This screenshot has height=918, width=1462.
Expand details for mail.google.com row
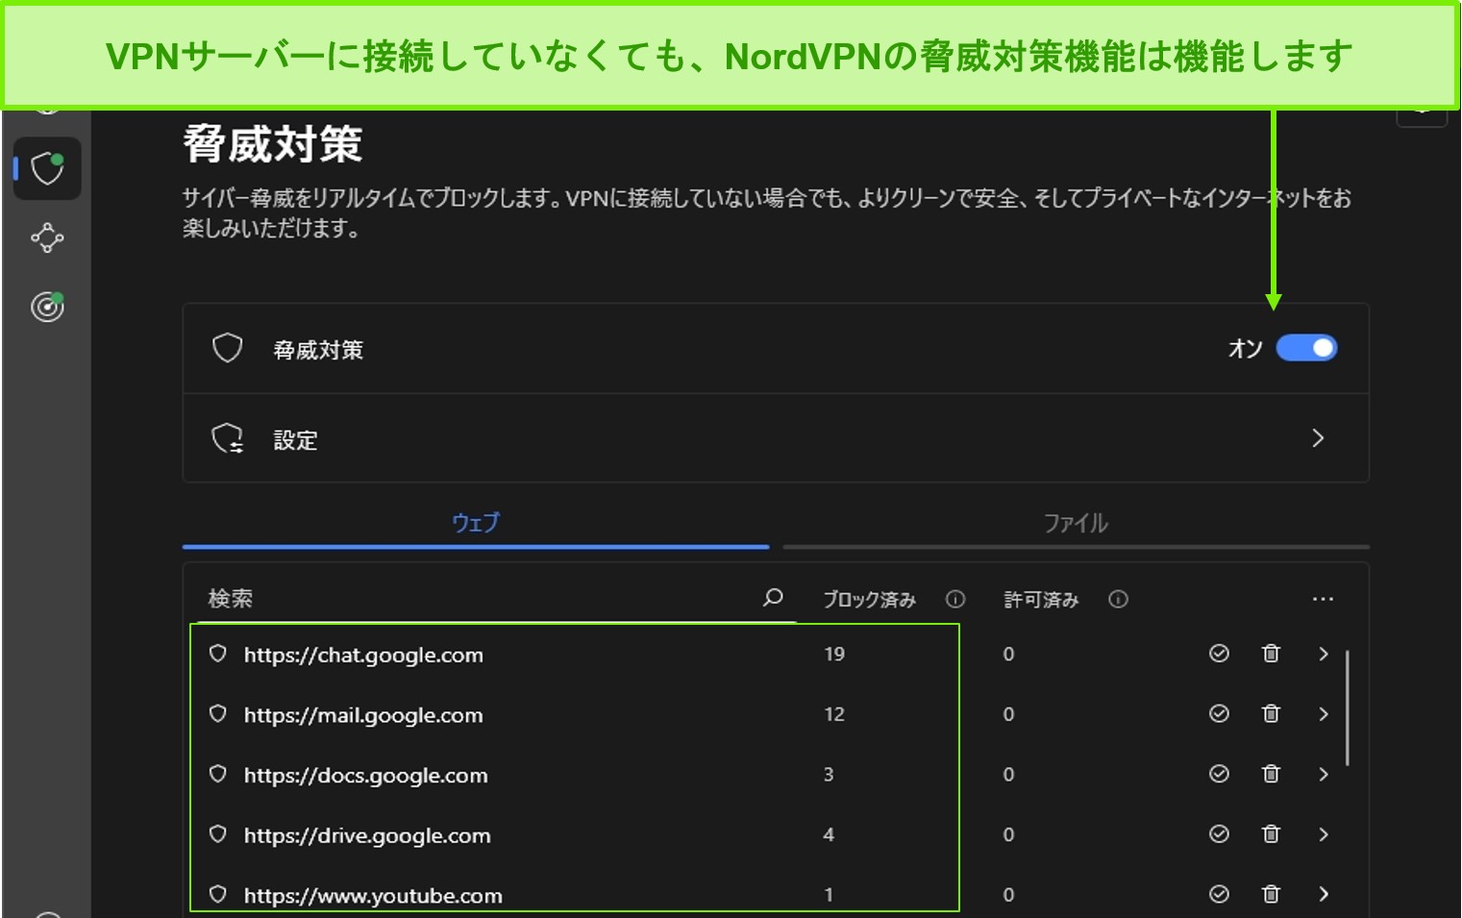click(1324, 714)
